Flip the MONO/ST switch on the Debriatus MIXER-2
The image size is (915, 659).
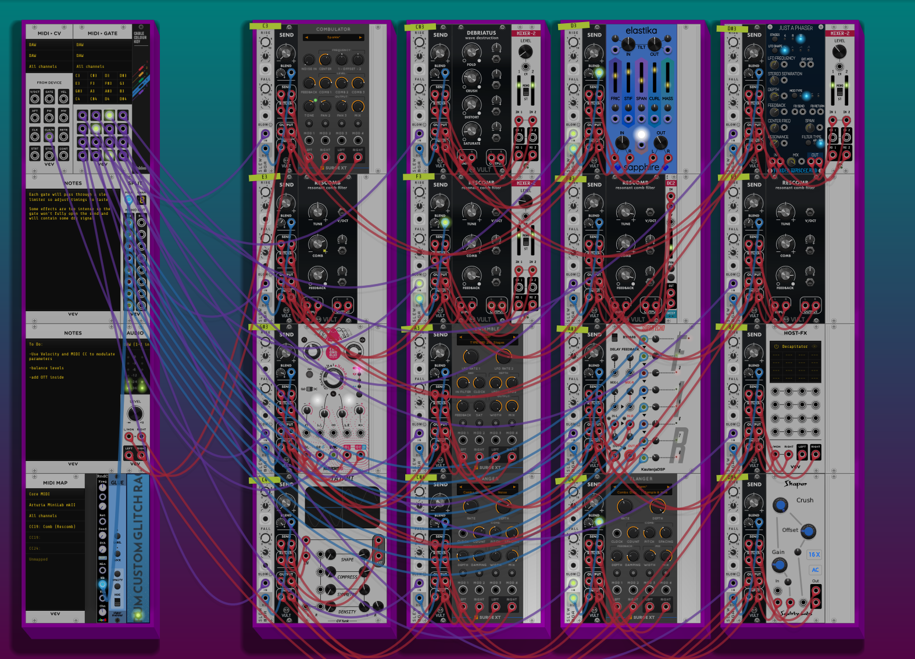tap(526, 92)
